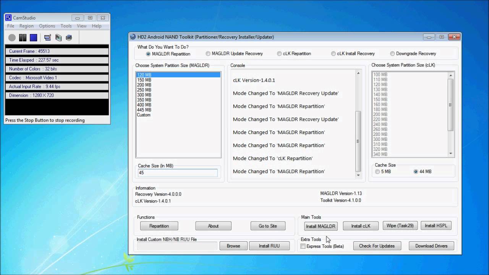
Task: Select MAGLDR Repartition radio option
Action: [x=168, y=54]
